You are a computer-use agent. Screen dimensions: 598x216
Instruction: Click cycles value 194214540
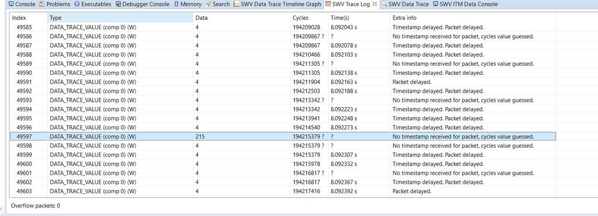(306, 127)
